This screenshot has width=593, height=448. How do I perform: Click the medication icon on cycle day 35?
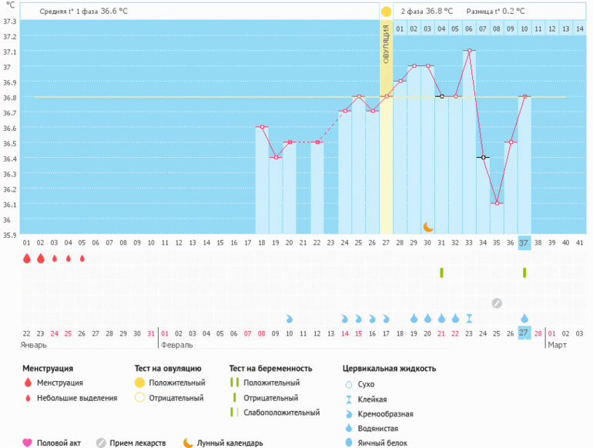[497, 303]
